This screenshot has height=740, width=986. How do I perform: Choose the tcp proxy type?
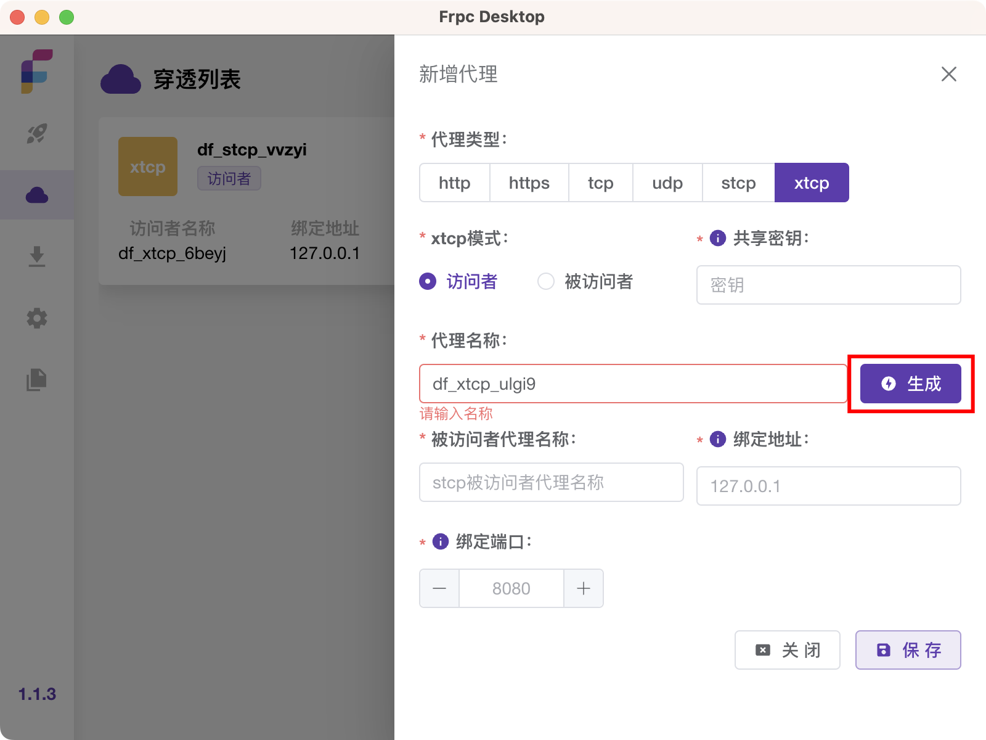point(601,183)
